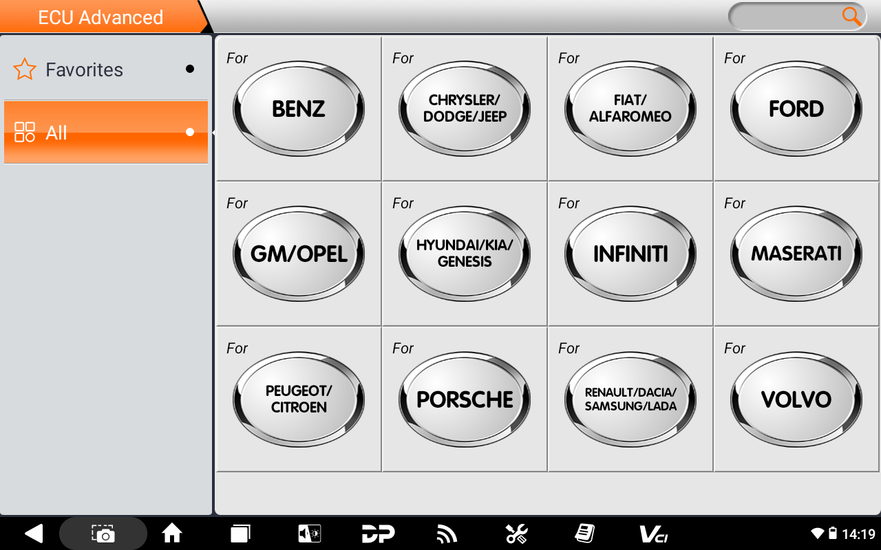Pick the VOLVO brand button
The width and height of the screenshot is (881, 550).
click(796, 399)
